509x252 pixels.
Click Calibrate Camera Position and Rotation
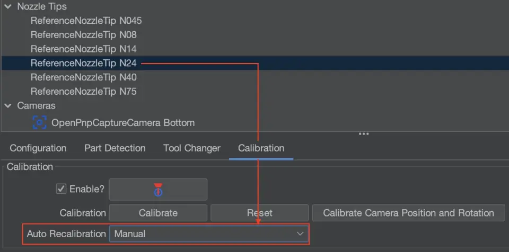(x=408, y=213)
